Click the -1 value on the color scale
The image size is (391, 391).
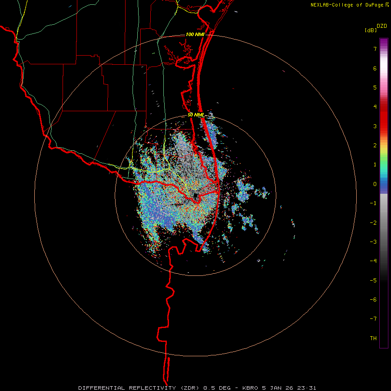(x=373, y=203)
